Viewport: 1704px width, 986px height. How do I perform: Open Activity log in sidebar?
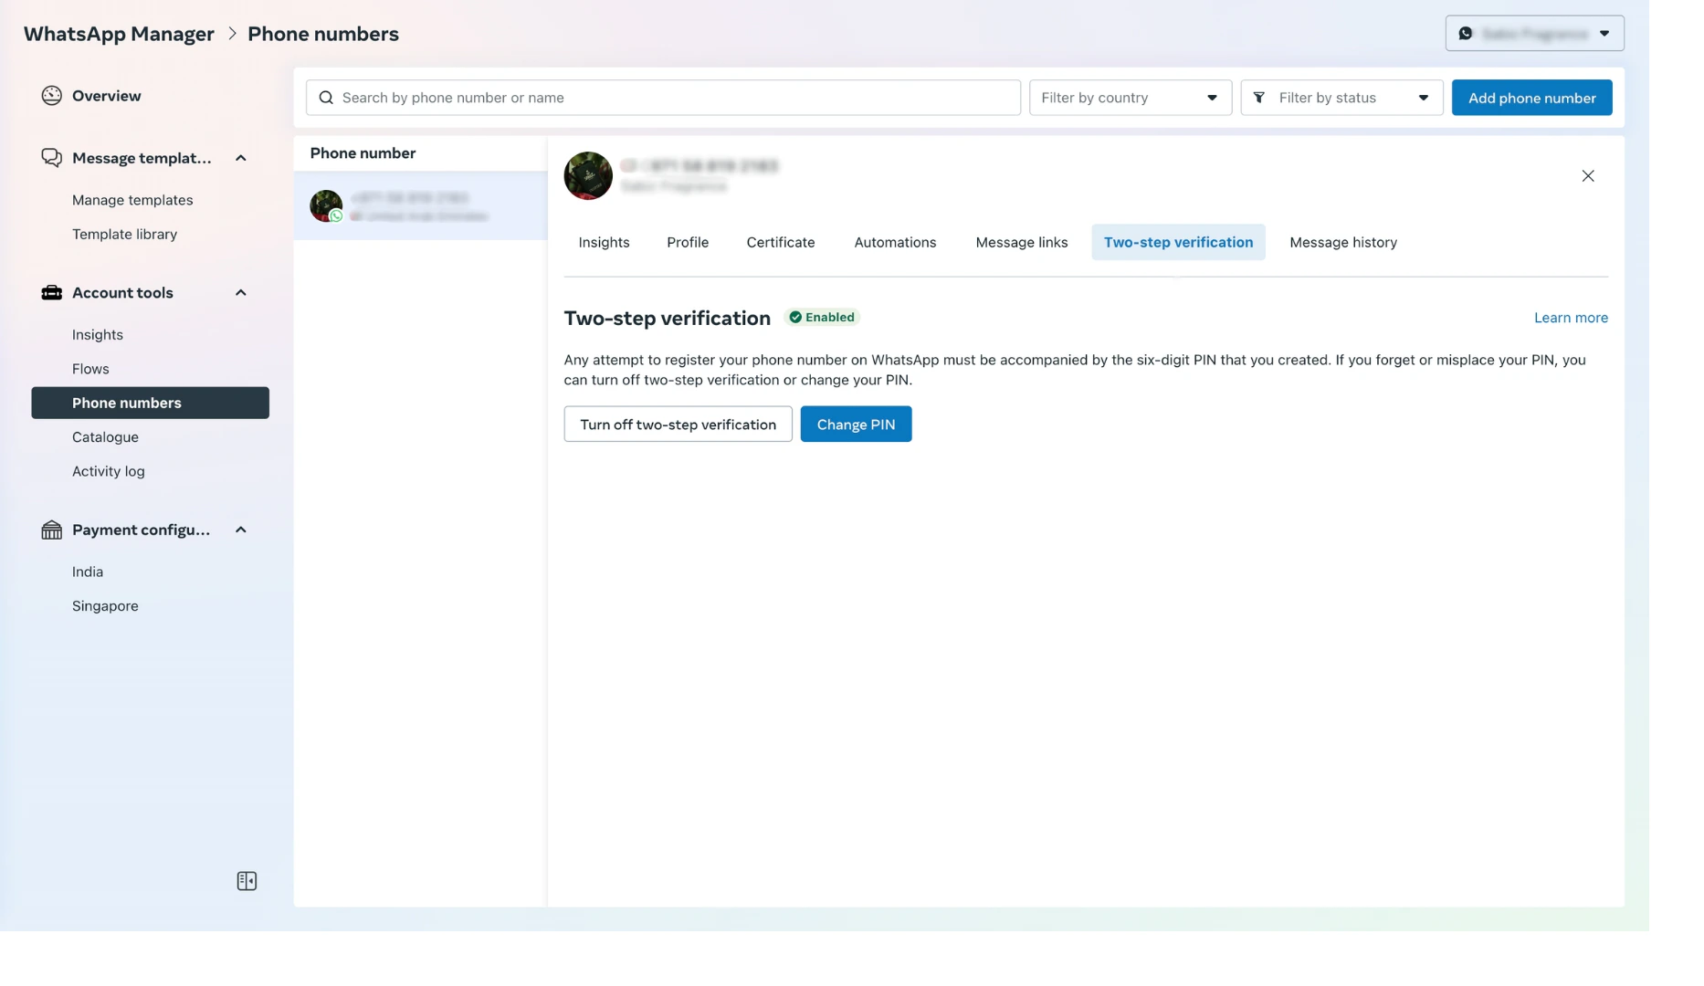108,471
